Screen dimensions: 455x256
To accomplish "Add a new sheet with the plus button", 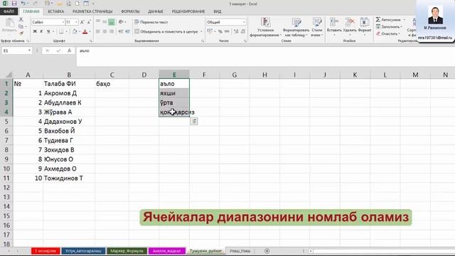I will pos(267,251).
